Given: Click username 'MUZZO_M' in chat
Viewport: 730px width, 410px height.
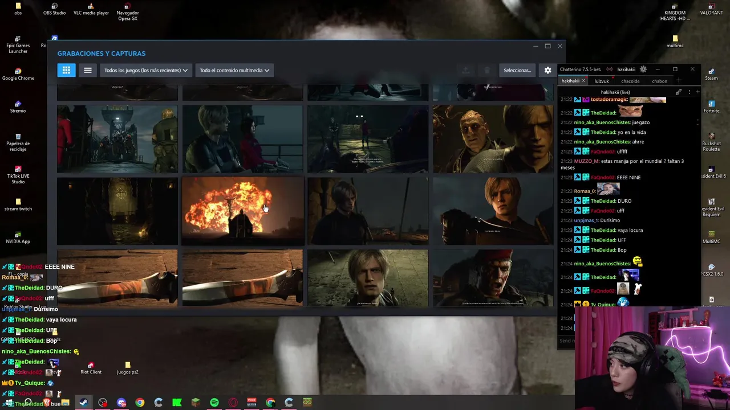Looking at the screenshot, I should [x=586, y=161].
